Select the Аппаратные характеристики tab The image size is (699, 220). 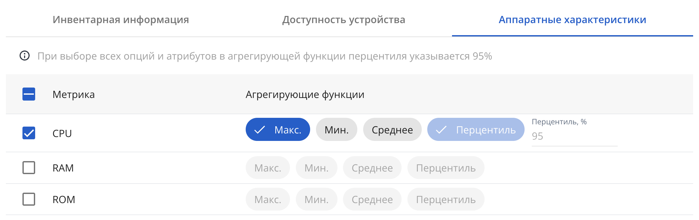click(x=572, y=20)
